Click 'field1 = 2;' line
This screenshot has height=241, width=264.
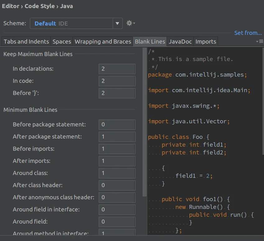[x=194, y=176]
